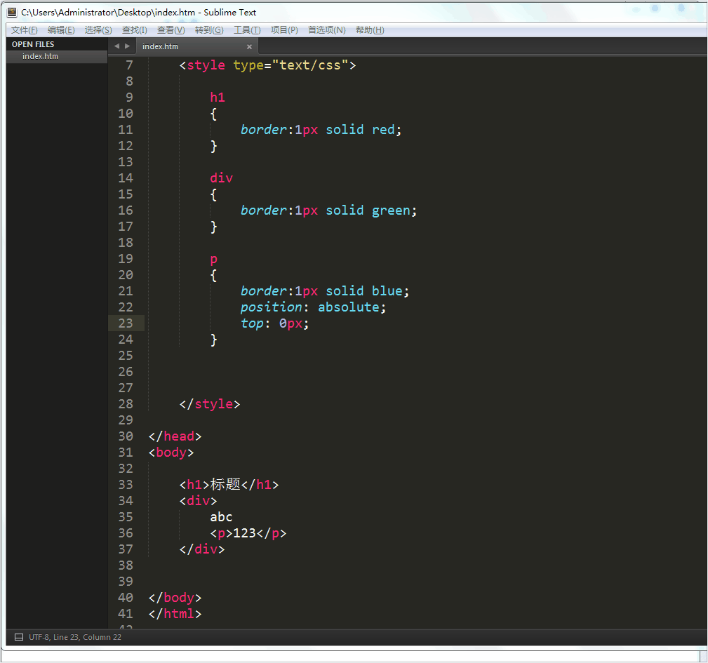The image size is (708, 663).
Task: Click status text UTF-8, Line 23, Column 22
Action: [x=75, y=637]
